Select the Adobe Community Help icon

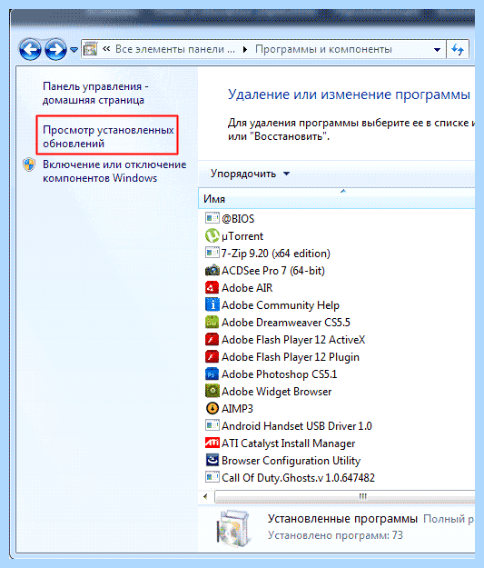coord(212,304)
